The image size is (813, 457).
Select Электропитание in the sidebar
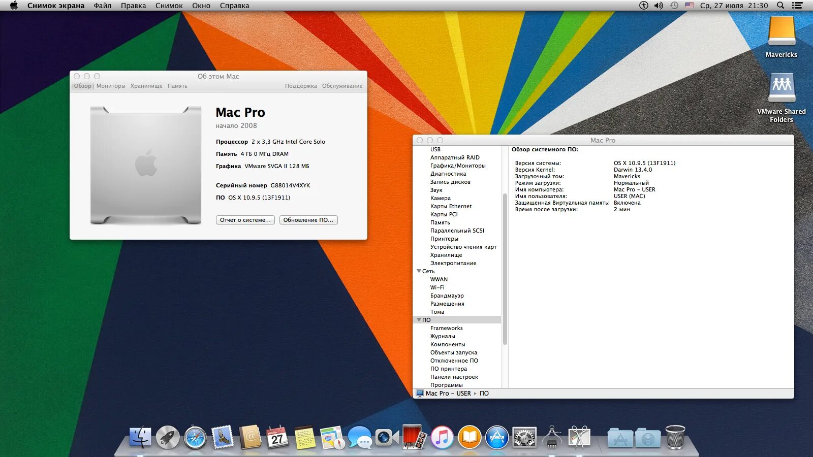[453, 263]
